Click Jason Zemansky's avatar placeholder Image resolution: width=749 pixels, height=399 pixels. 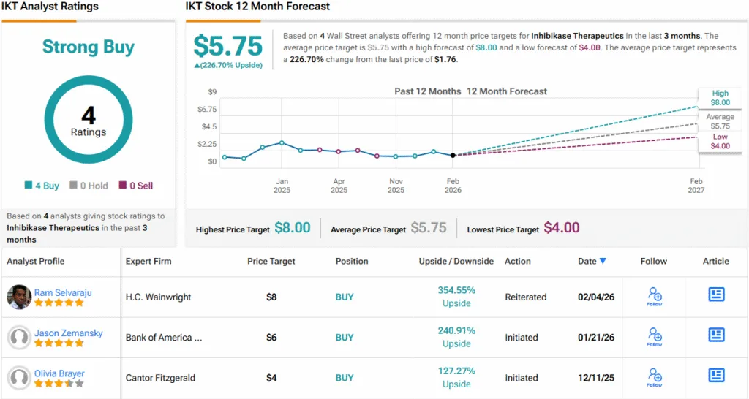(x=18, y=338)
